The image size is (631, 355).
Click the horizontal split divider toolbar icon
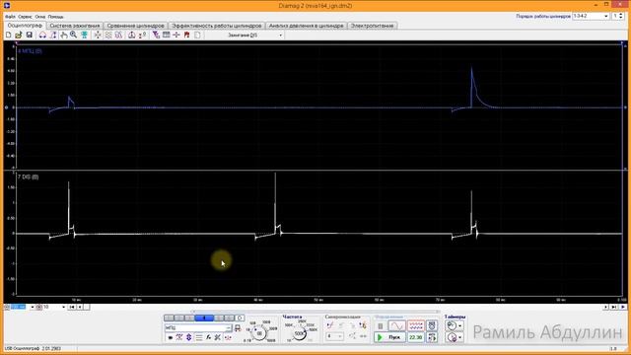pyautogui.click(x=176, y=35)
